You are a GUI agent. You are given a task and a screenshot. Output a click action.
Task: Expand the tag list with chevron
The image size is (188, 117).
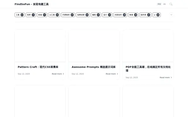(171, 15)
